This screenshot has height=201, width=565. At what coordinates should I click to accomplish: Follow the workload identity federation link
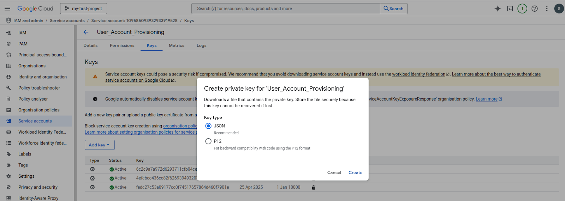tap(418, 74)
